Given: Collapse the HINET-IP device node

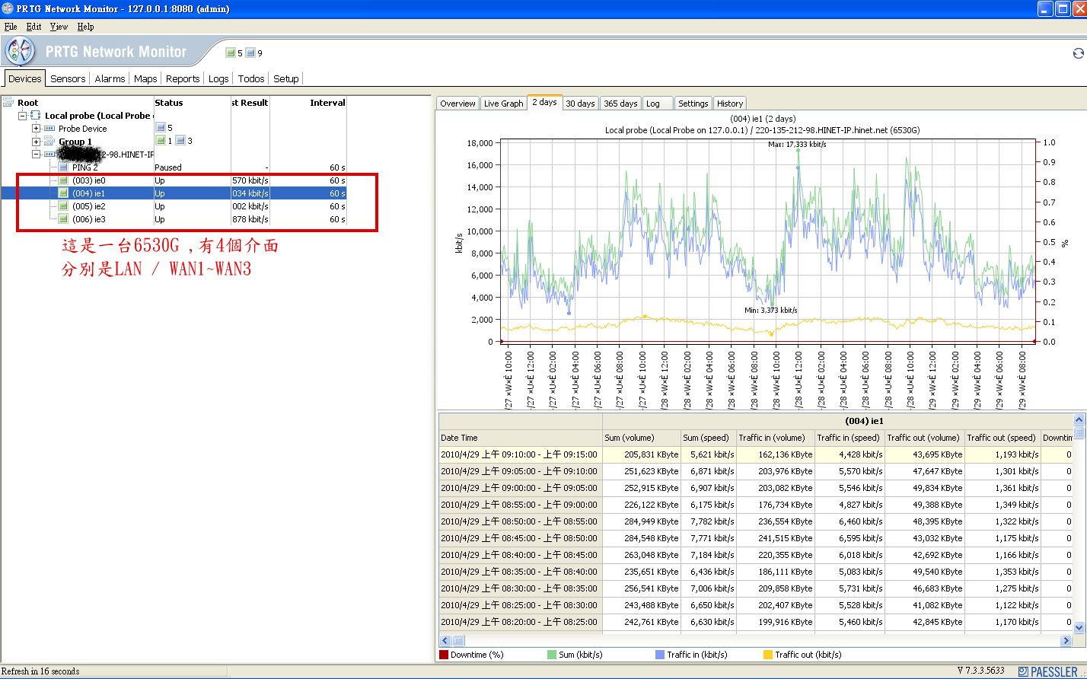Looking at the screenshot, I should (36, 155).
